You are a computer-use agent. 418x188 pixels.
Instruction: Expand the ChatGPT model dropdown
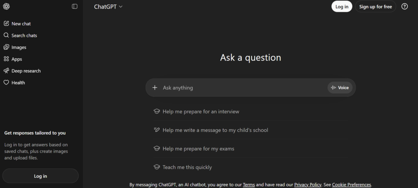[109, 7]
